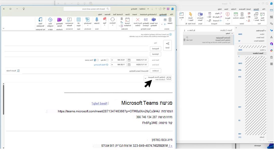Switch to Scheduling Assistant tab
Image resolution: width=274 pixels, height=151 pixels.
(149, 14)
